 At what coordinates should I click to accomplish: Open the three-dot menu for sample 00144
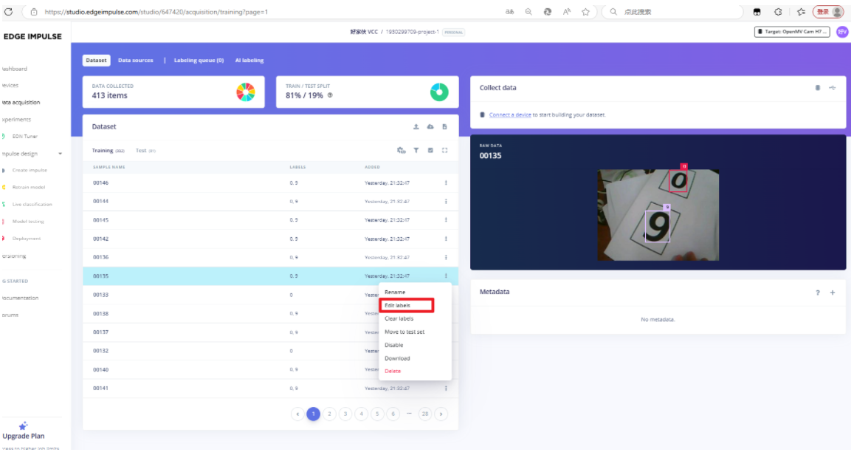pyautogui.click(x=446, y=202)
